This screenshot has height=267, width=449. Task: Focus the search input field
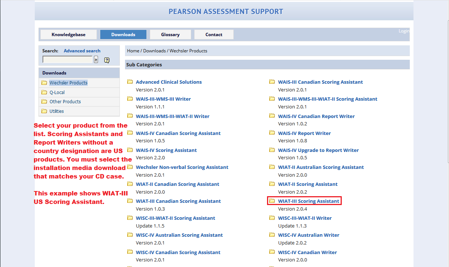click(x=68, y=59)
